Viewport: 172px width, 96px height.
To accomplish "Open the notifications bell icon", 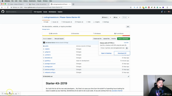I will pyautogui.click(x=162, y=12).
